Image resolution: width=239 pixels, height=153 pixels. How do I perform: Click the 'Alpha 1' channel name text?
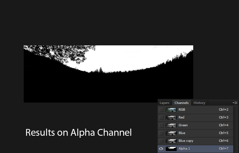pyautogui.click(x=184, y=149)
